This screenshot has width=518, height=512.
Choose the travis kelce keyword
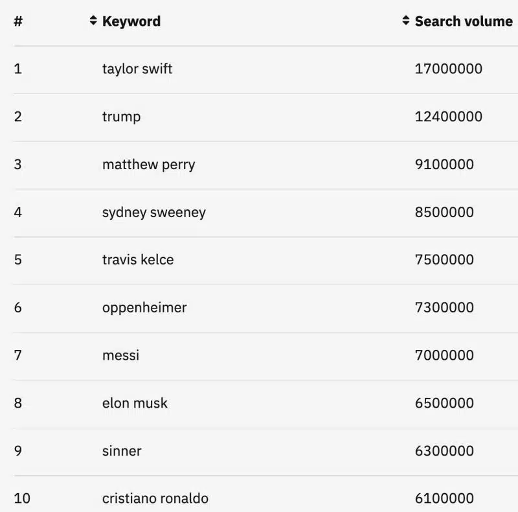pos(138,260)
